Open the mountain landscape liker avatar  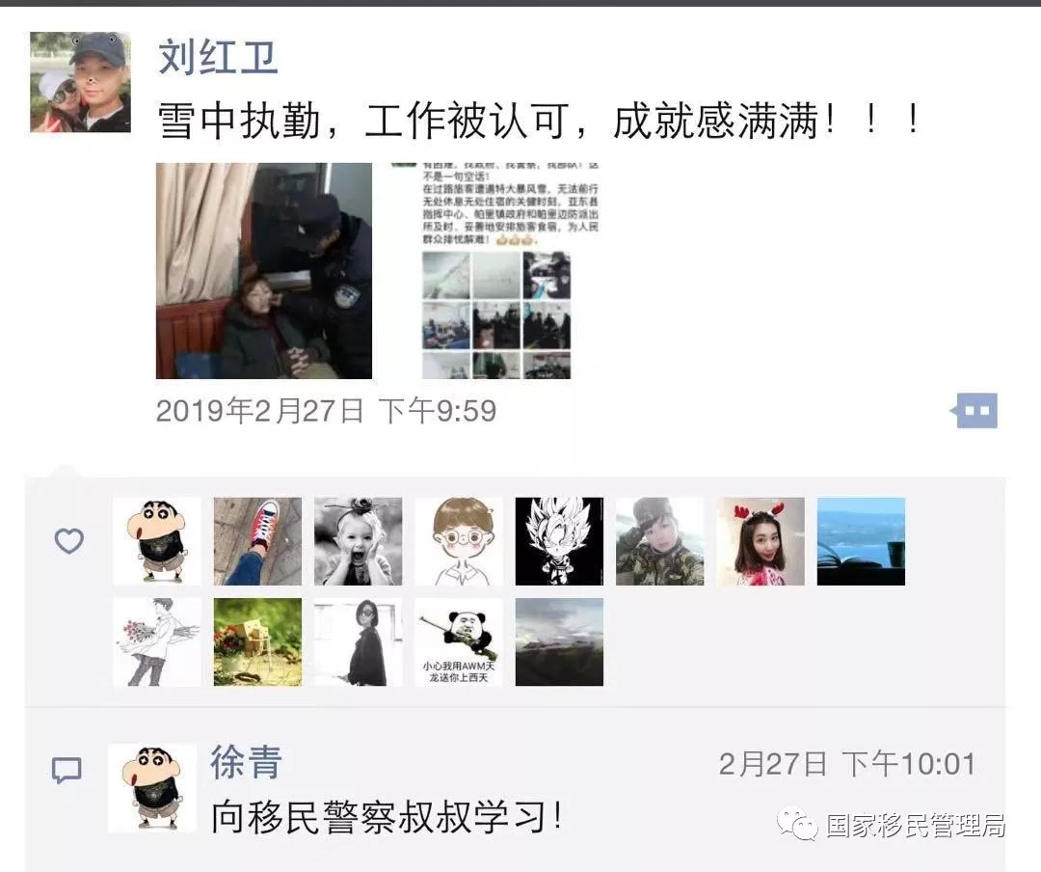point(559,642)
